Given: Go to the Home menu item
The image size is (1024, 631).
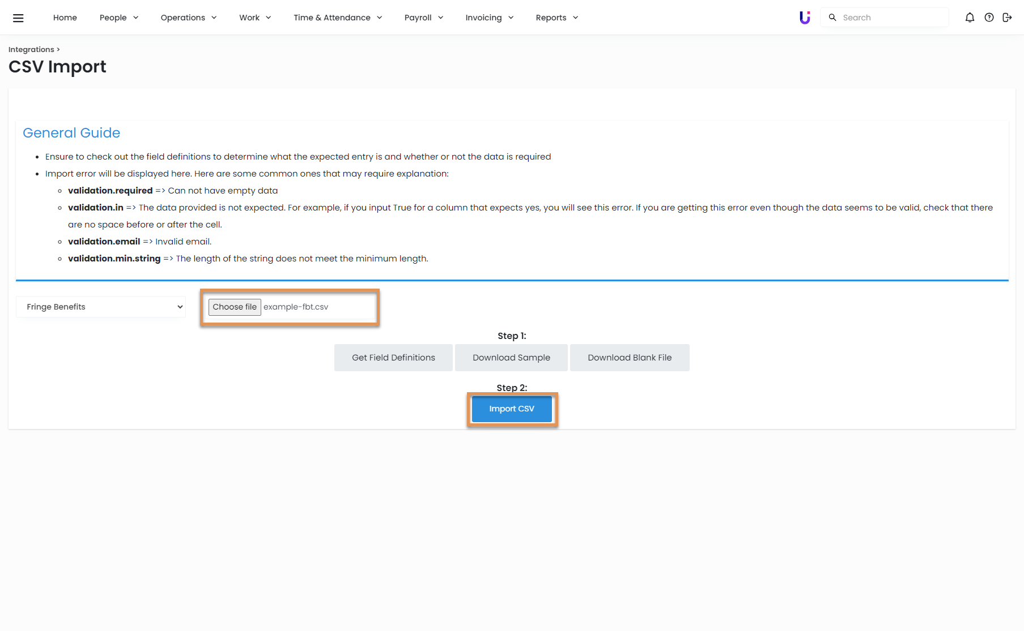Looking at the screenshot, I should click(x=65, y=18).
